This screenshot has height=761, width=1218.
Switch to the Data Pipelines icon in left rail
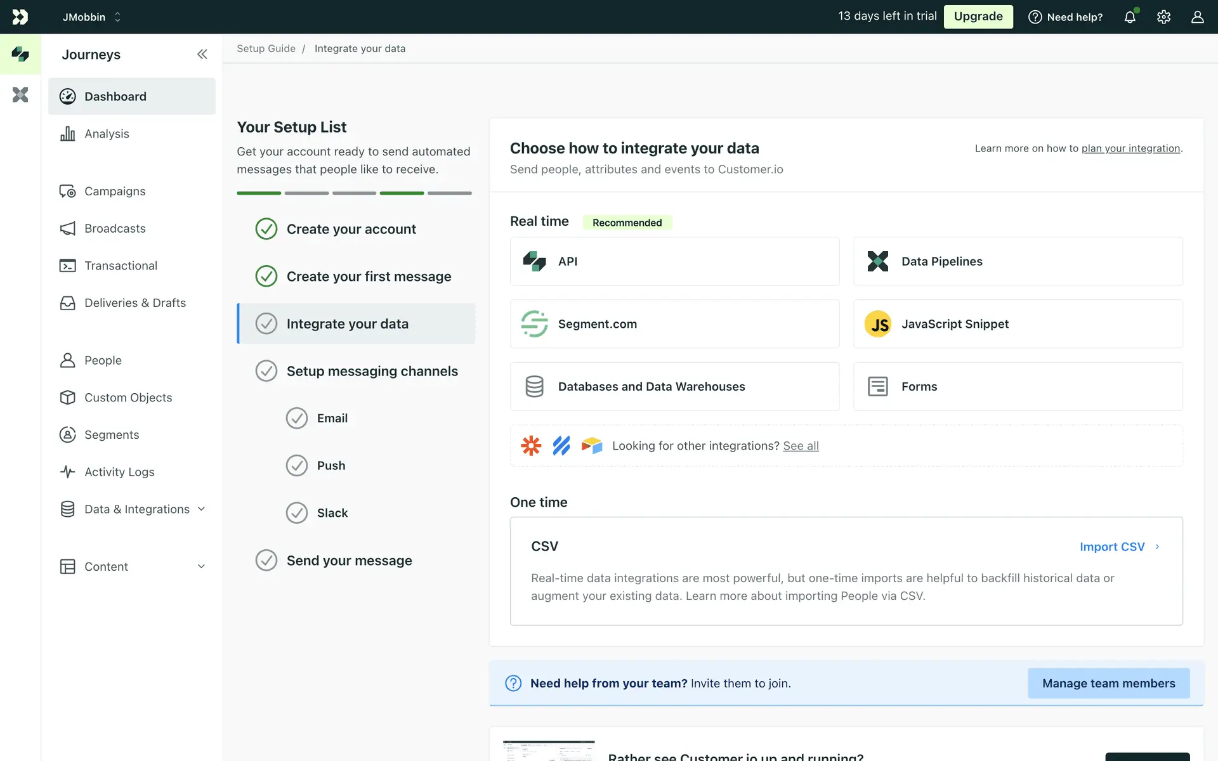(x=20, y=95)
